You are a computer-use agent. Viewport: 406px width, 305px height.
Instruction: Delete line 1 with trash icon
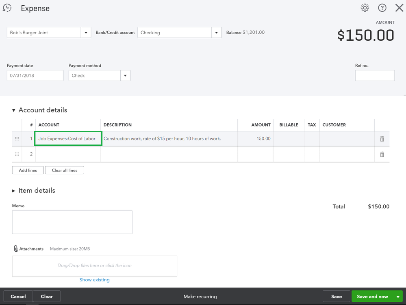(x=382, y=139)
